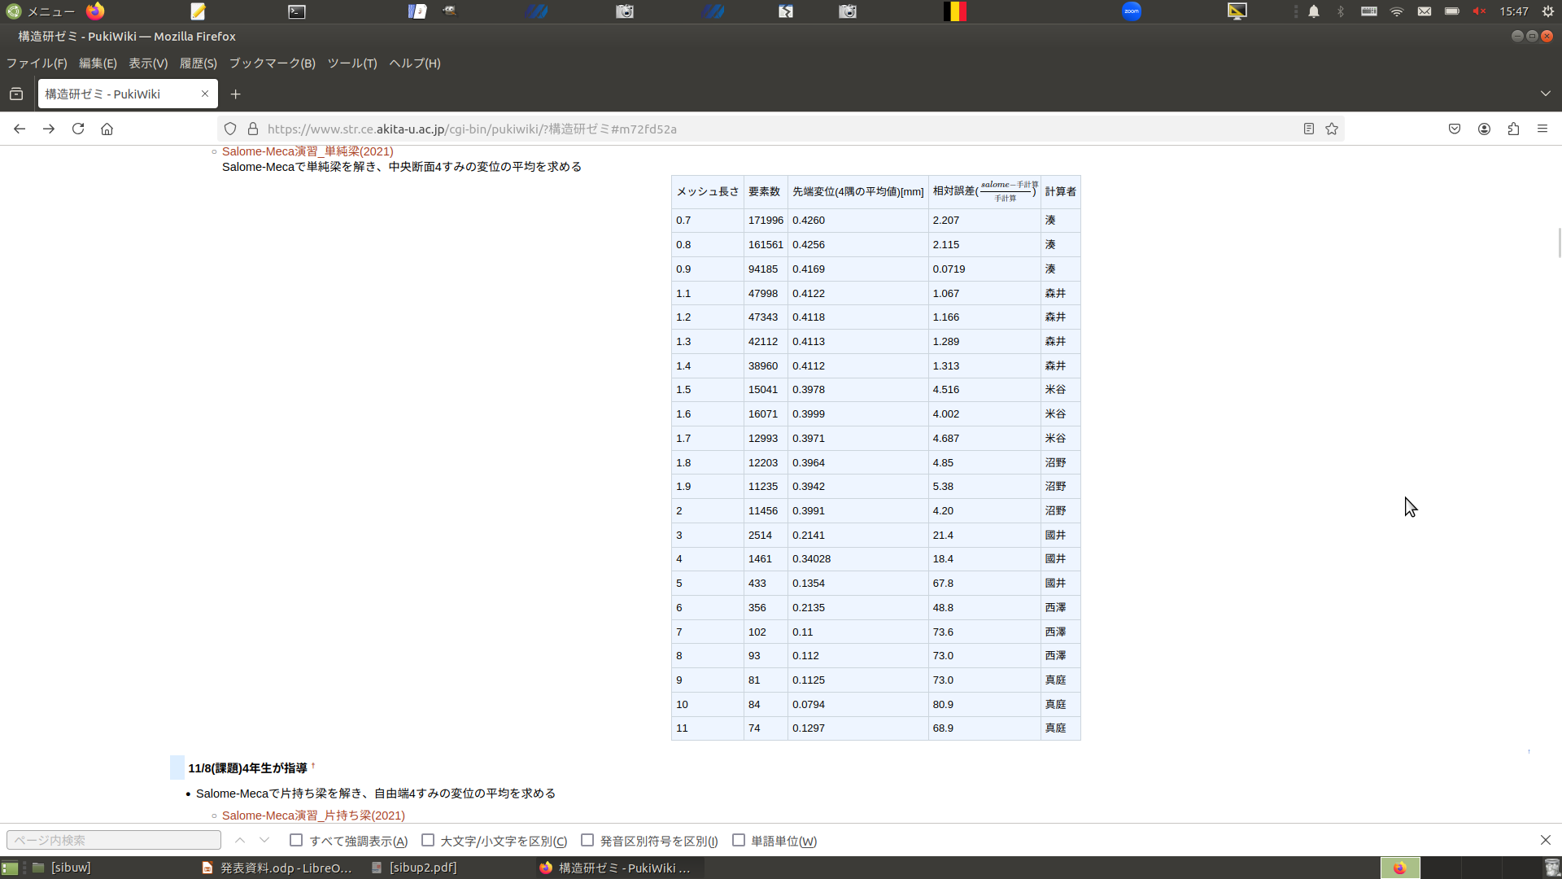Open the 履歴(S) menu
This screenshot has height=879, width=1562.
(x=198, y=63)
